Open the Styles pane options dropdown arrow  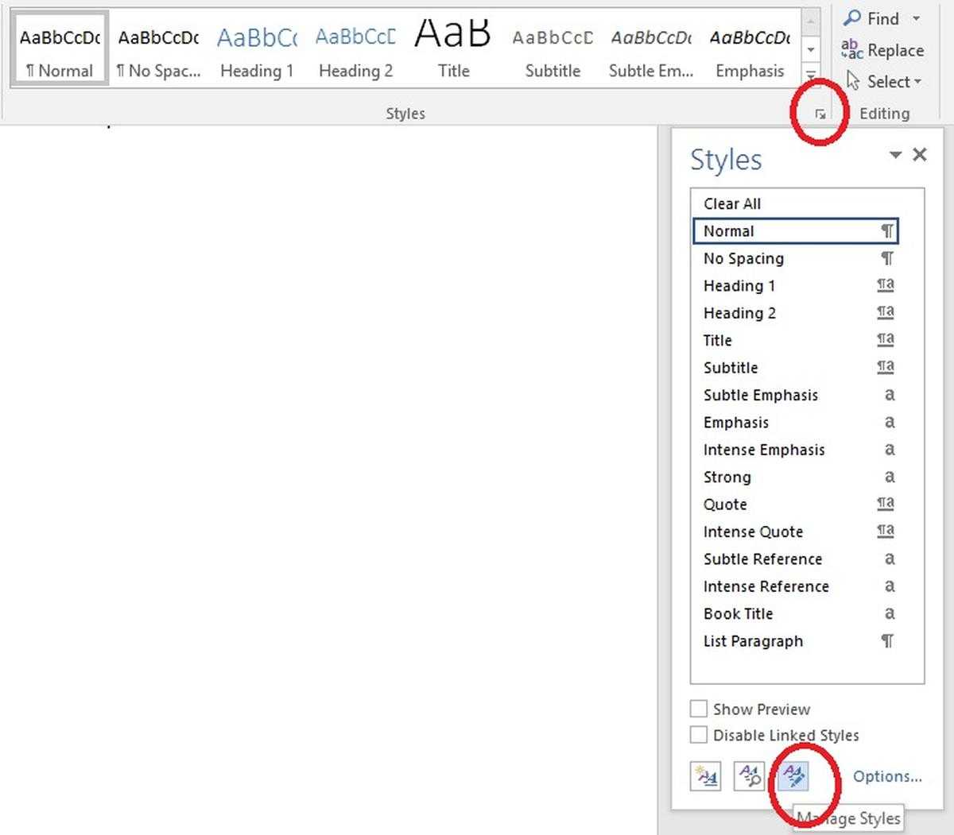tap(895, 155)
